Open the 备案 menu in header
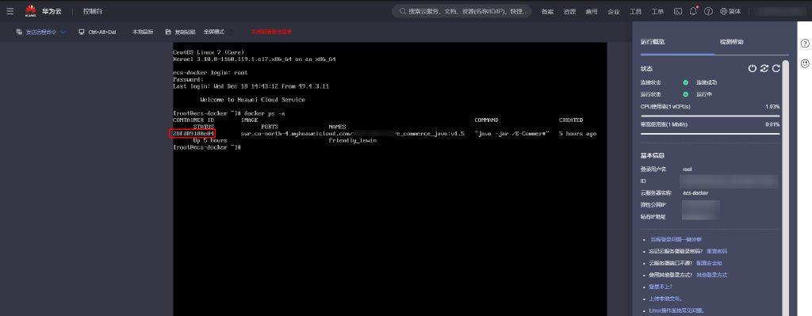This screenshot has height=316, width=812. click(x=547, y=11)
